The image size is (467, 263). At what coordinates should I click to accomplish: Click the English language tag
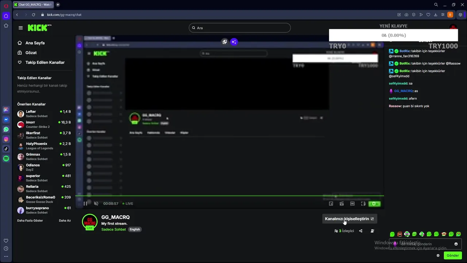point(135,229)
